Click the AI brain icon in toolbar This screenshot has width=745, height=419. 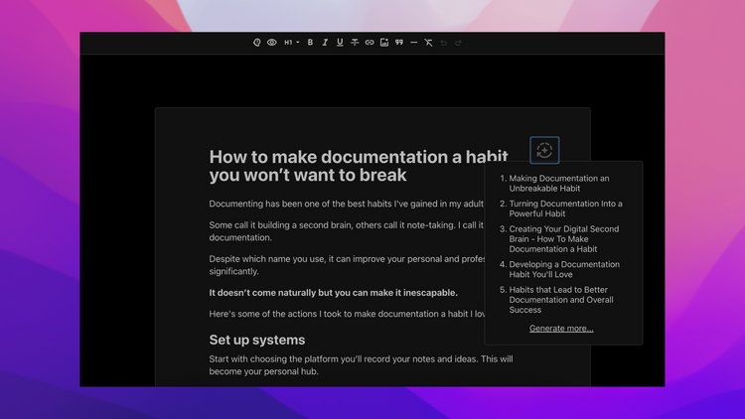[x=256, y=43]
